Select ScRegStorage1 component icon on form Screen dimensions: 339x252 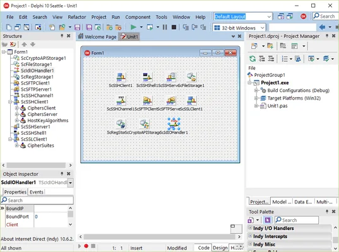coord(121,124)
